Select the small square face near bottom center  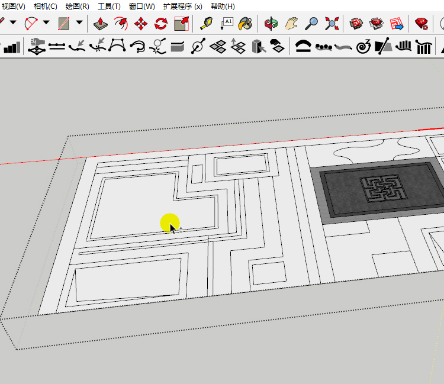click(x=269, y=273)
